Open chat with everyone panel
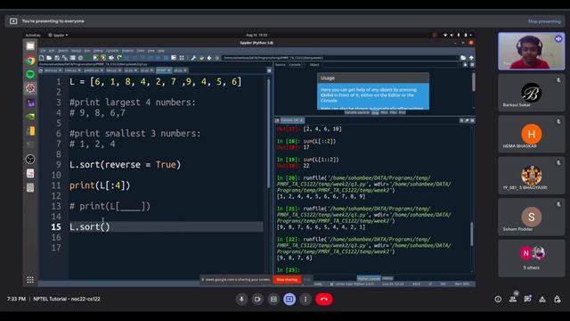Screen dimensions: 570x321 tap(527, 300)
